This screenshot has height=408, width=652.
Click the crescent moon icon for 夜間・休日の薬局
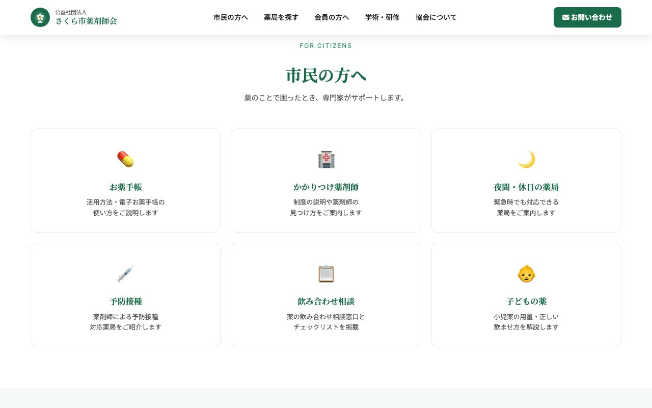[526, 159]
